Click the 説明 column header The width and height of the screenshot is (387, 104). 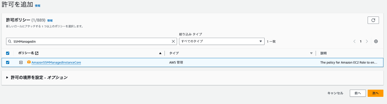pyautogui.click(x=323, y=53)
